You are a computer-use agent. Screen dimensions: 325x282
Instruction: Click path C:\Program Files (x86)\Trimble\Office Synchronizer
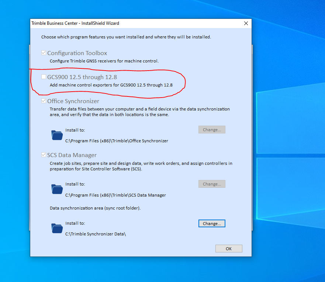(x=117, y=141)
